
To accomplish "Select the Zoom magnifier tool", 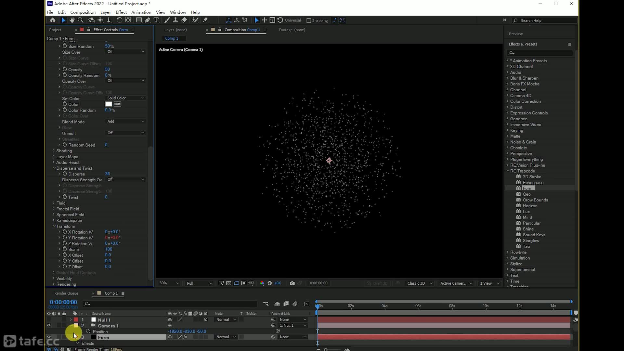I will pos(81,20).
